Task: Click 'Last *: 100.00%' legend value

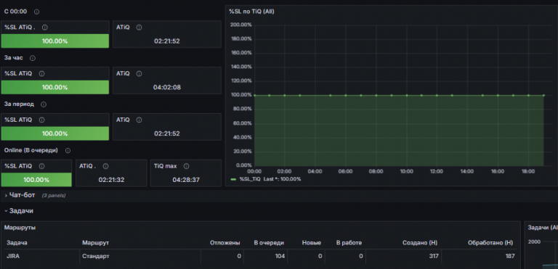Action: (x=282, y=179)
